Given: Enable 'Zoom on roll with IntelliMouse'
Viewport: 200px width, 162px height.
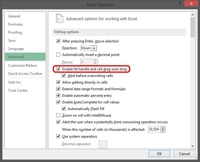Looking at the screenshot, I should pos(58,115).
